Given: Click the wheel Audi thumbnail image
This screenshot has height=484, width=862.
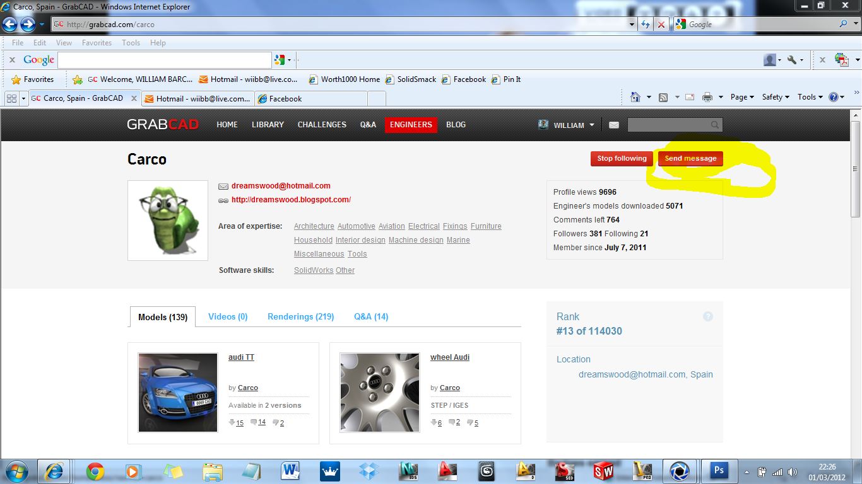Looking at the screenshot, I should coord(380,392).
